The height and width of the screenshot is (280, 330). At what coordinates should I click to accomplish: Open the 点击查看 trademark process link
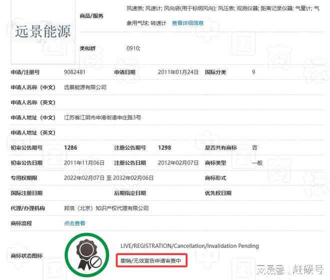[x=74, y=223]
